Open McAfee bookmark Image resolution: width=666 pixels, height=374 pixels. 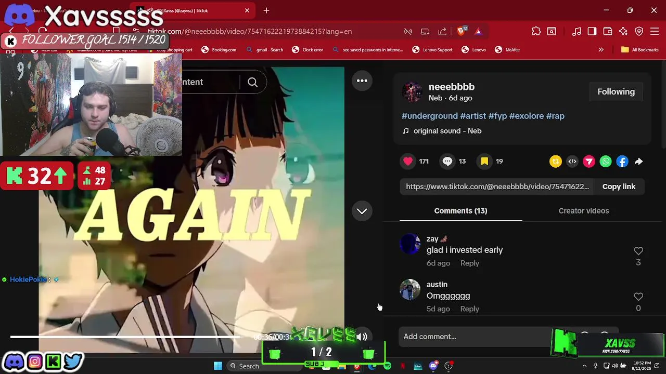tap(507, 50)
